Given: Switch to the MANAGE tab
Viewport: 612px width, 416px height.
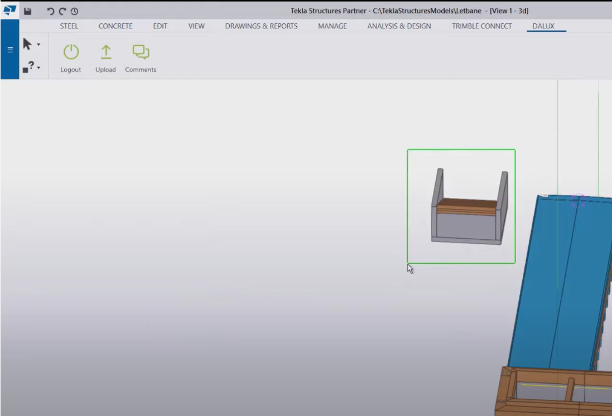Looking at the screenshot, I should click(332, 26).
